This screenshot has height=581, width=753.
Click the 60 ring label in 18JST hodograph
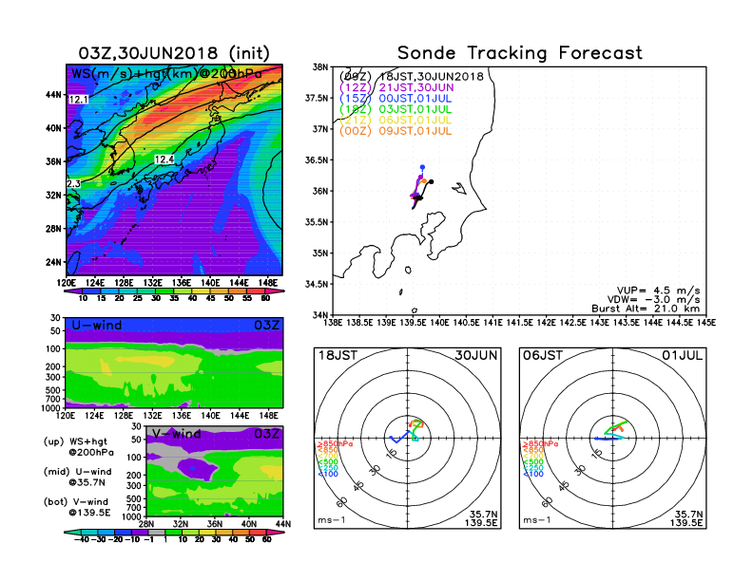tap(342, 501)
